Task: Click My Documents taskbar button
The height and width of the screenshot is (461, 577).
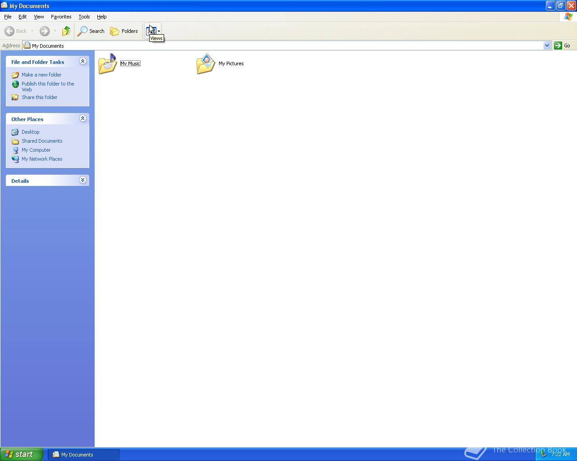Action: pyautogui.click(x=84, y=455)
